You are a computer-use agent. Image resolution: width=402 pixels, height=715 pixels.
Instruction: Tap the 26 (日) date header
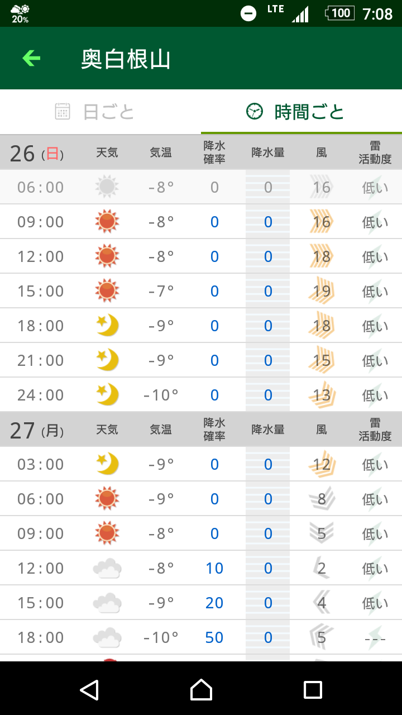[37, 152]
